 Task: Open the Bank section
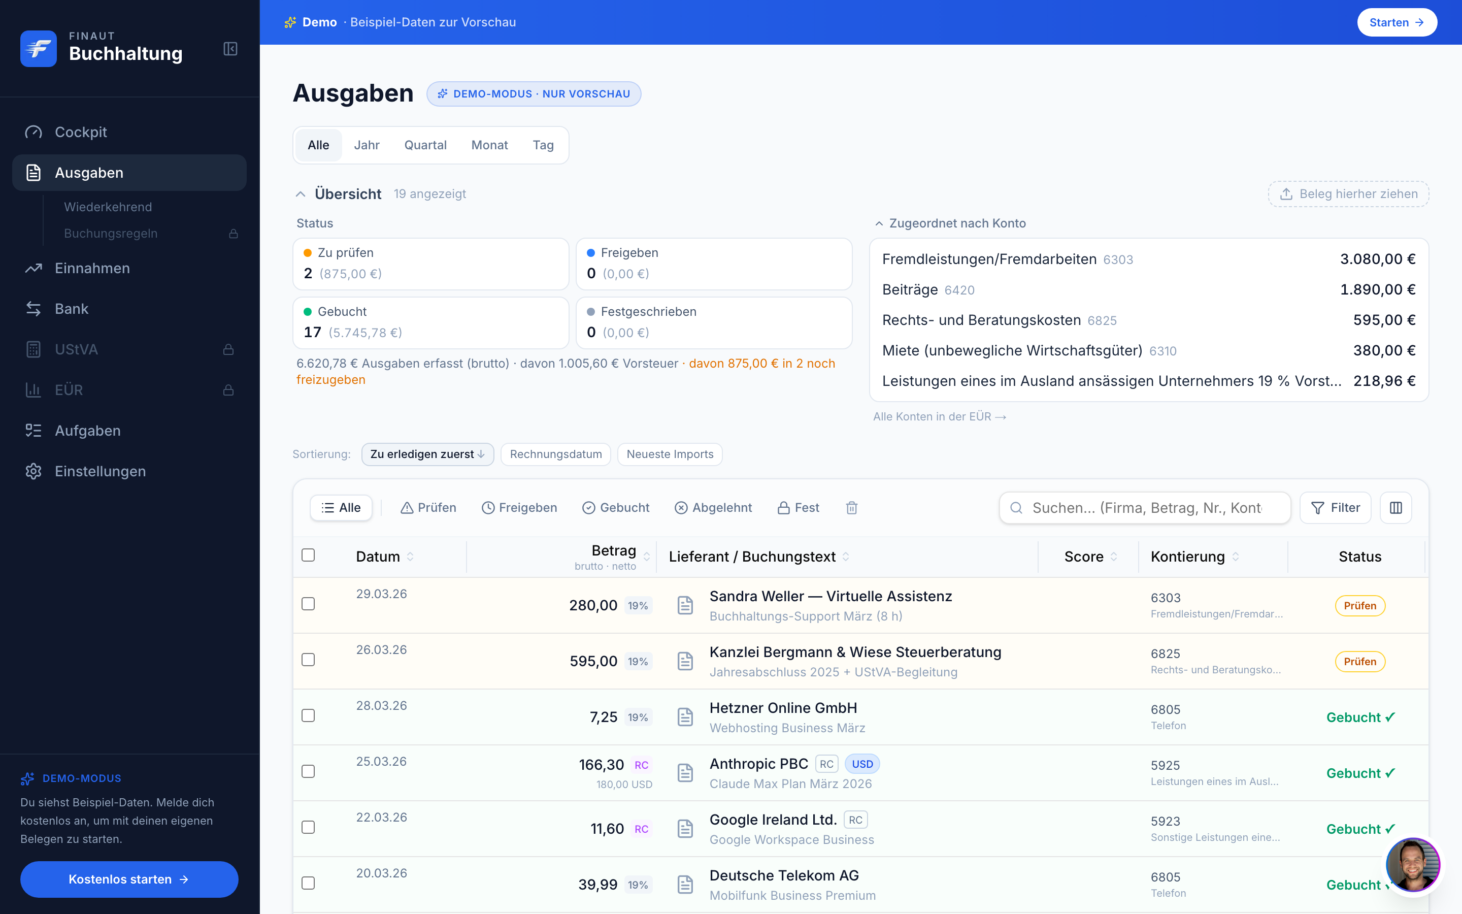(129, 308)
